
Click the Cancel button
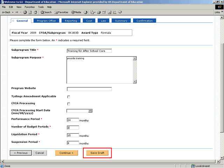click(40, 153)
